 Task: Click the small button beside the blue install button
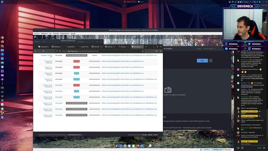pyautogui.click(x=211, y=60)
